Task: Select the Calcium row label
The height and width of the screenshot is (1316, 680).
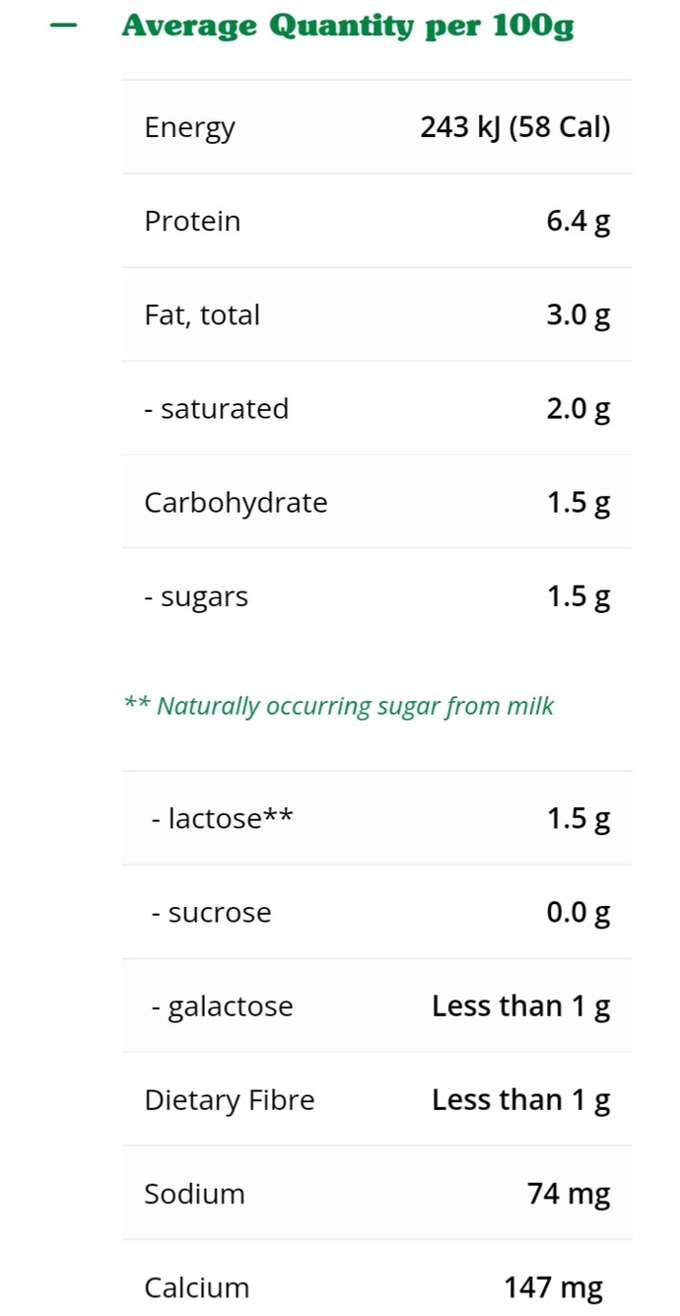Action: 197,1287
